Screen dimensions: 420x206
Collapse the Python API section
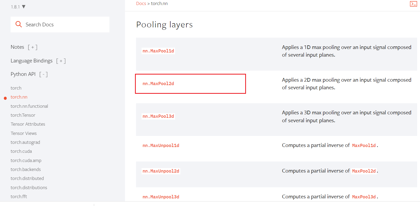[44, 74]
